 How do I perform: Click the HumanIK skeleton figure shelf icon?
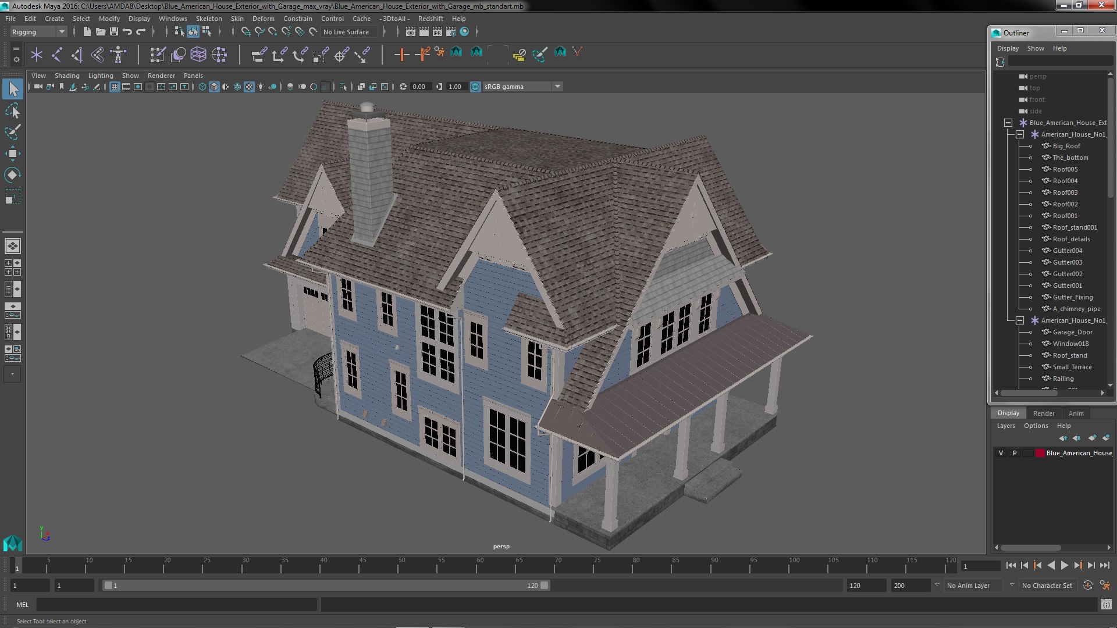pos(118,55)
